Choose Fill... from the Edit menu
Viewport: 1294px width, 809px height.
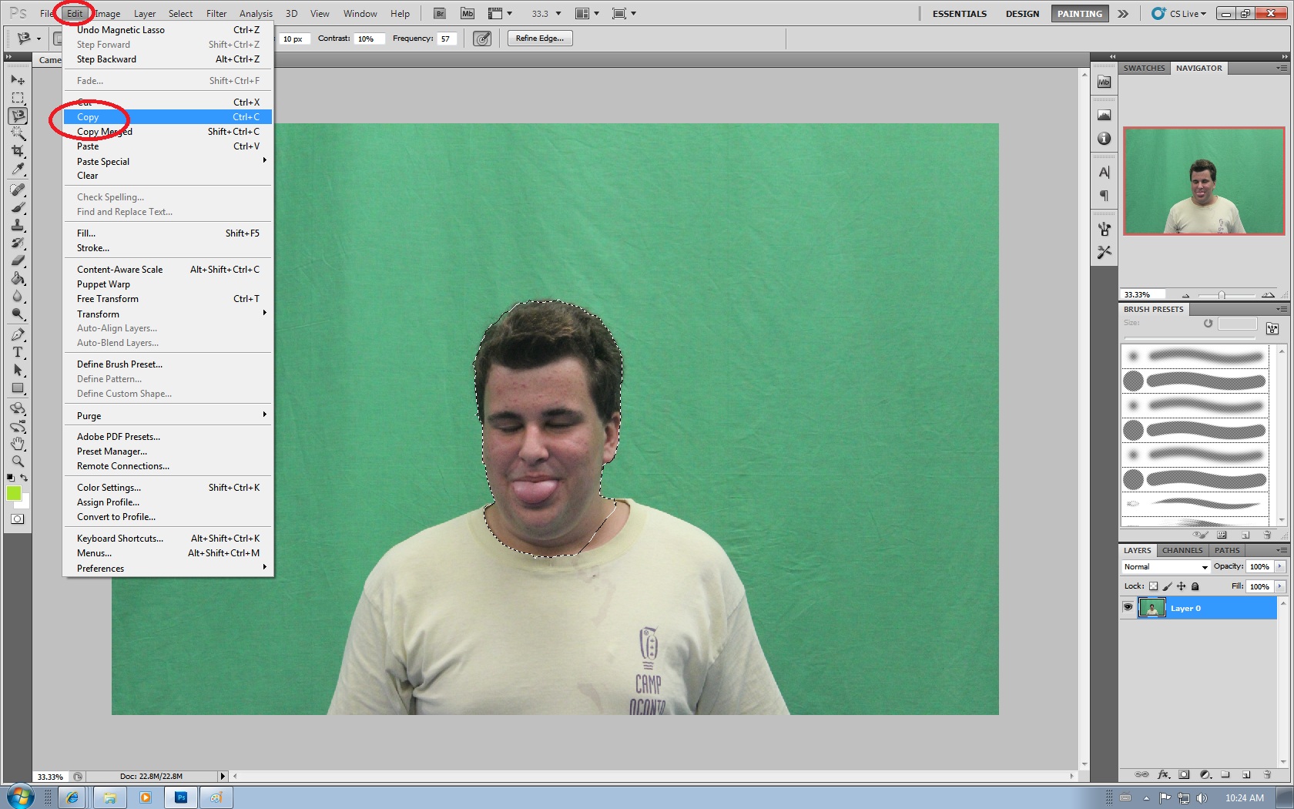click(x=167, y=233)
